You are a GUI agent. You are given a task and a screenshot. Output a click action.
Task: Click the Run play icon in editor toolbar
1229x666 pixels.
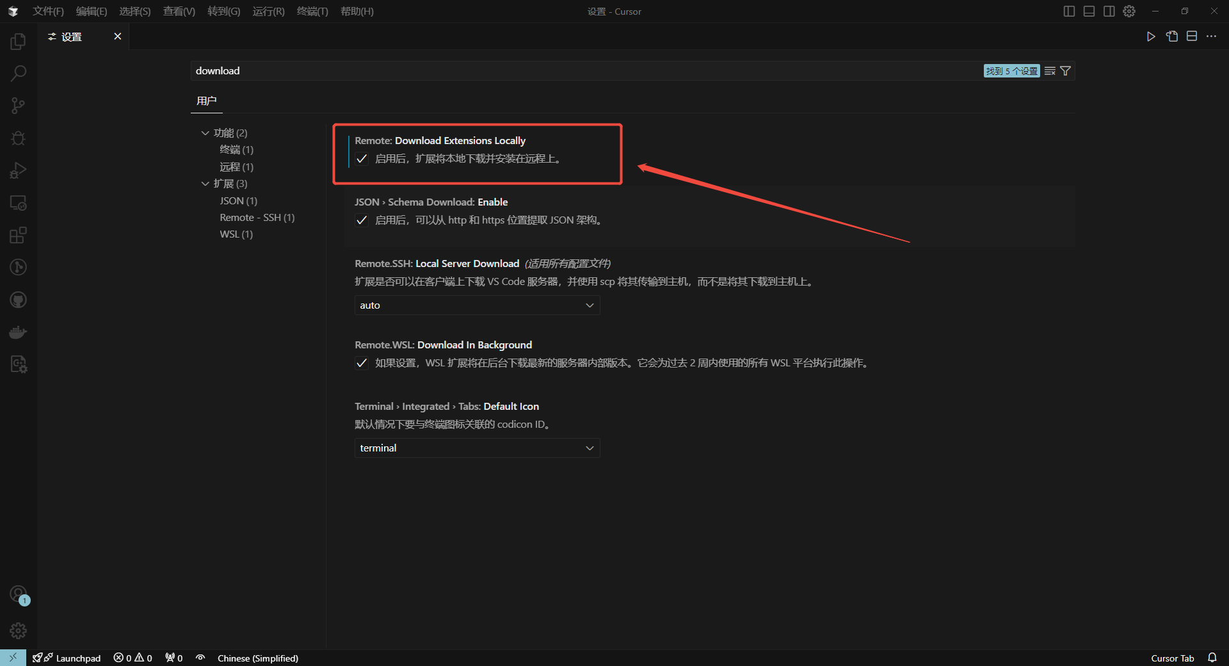[1151, 37]
